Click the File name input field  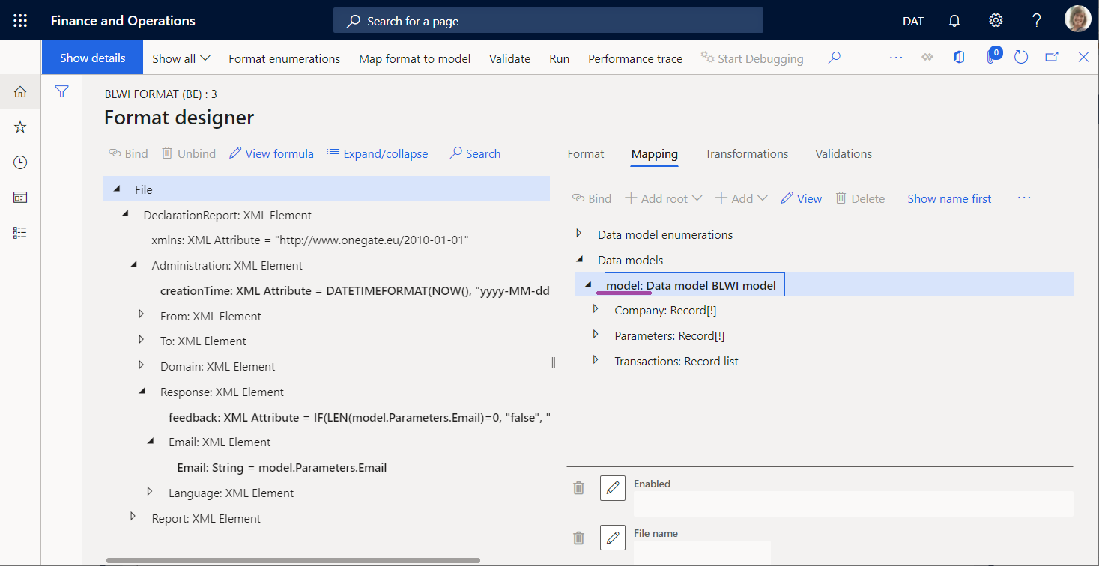pos(700,556)
